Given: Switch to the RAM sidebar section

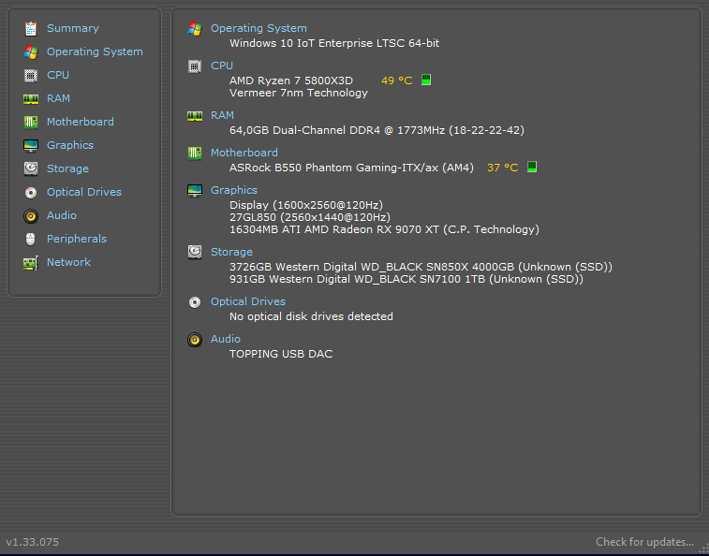Looking at the screenshot, I should coord(58,98).
